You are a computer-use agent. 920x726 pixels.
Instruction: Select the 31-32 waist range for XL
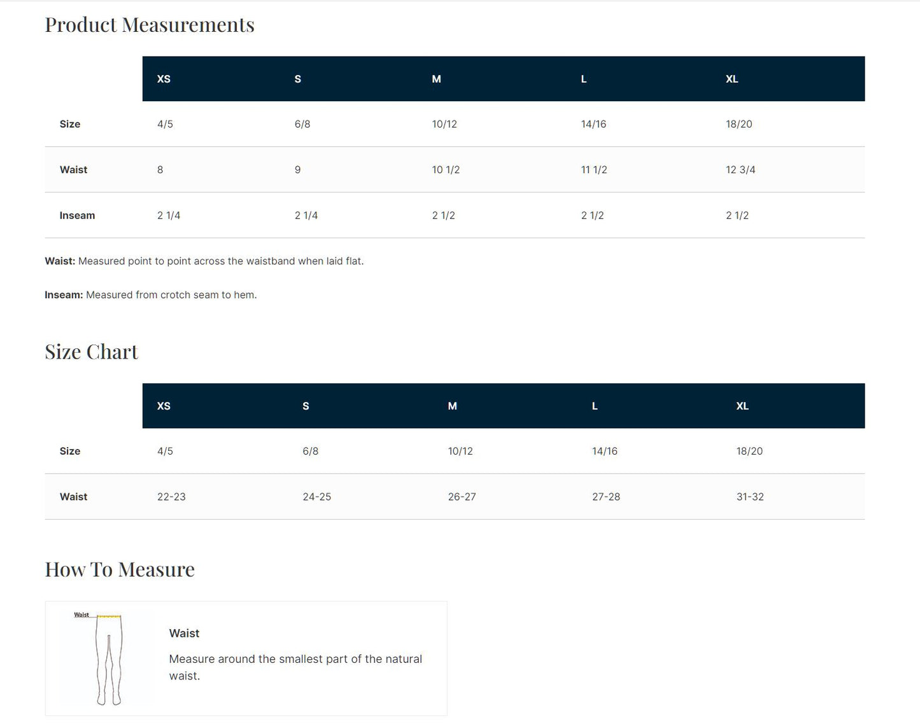click(x=750, y=497)
